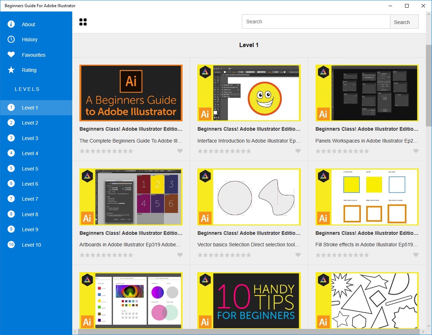The image size is (432, 335).
Task: Click the Level 3 number badge
Action: [11, 138]
